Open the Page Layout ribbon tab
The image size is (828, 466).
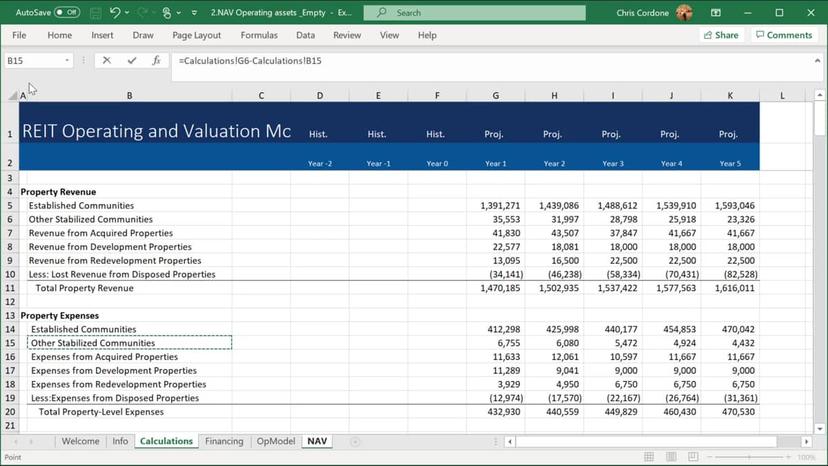(x=197, y=35)
